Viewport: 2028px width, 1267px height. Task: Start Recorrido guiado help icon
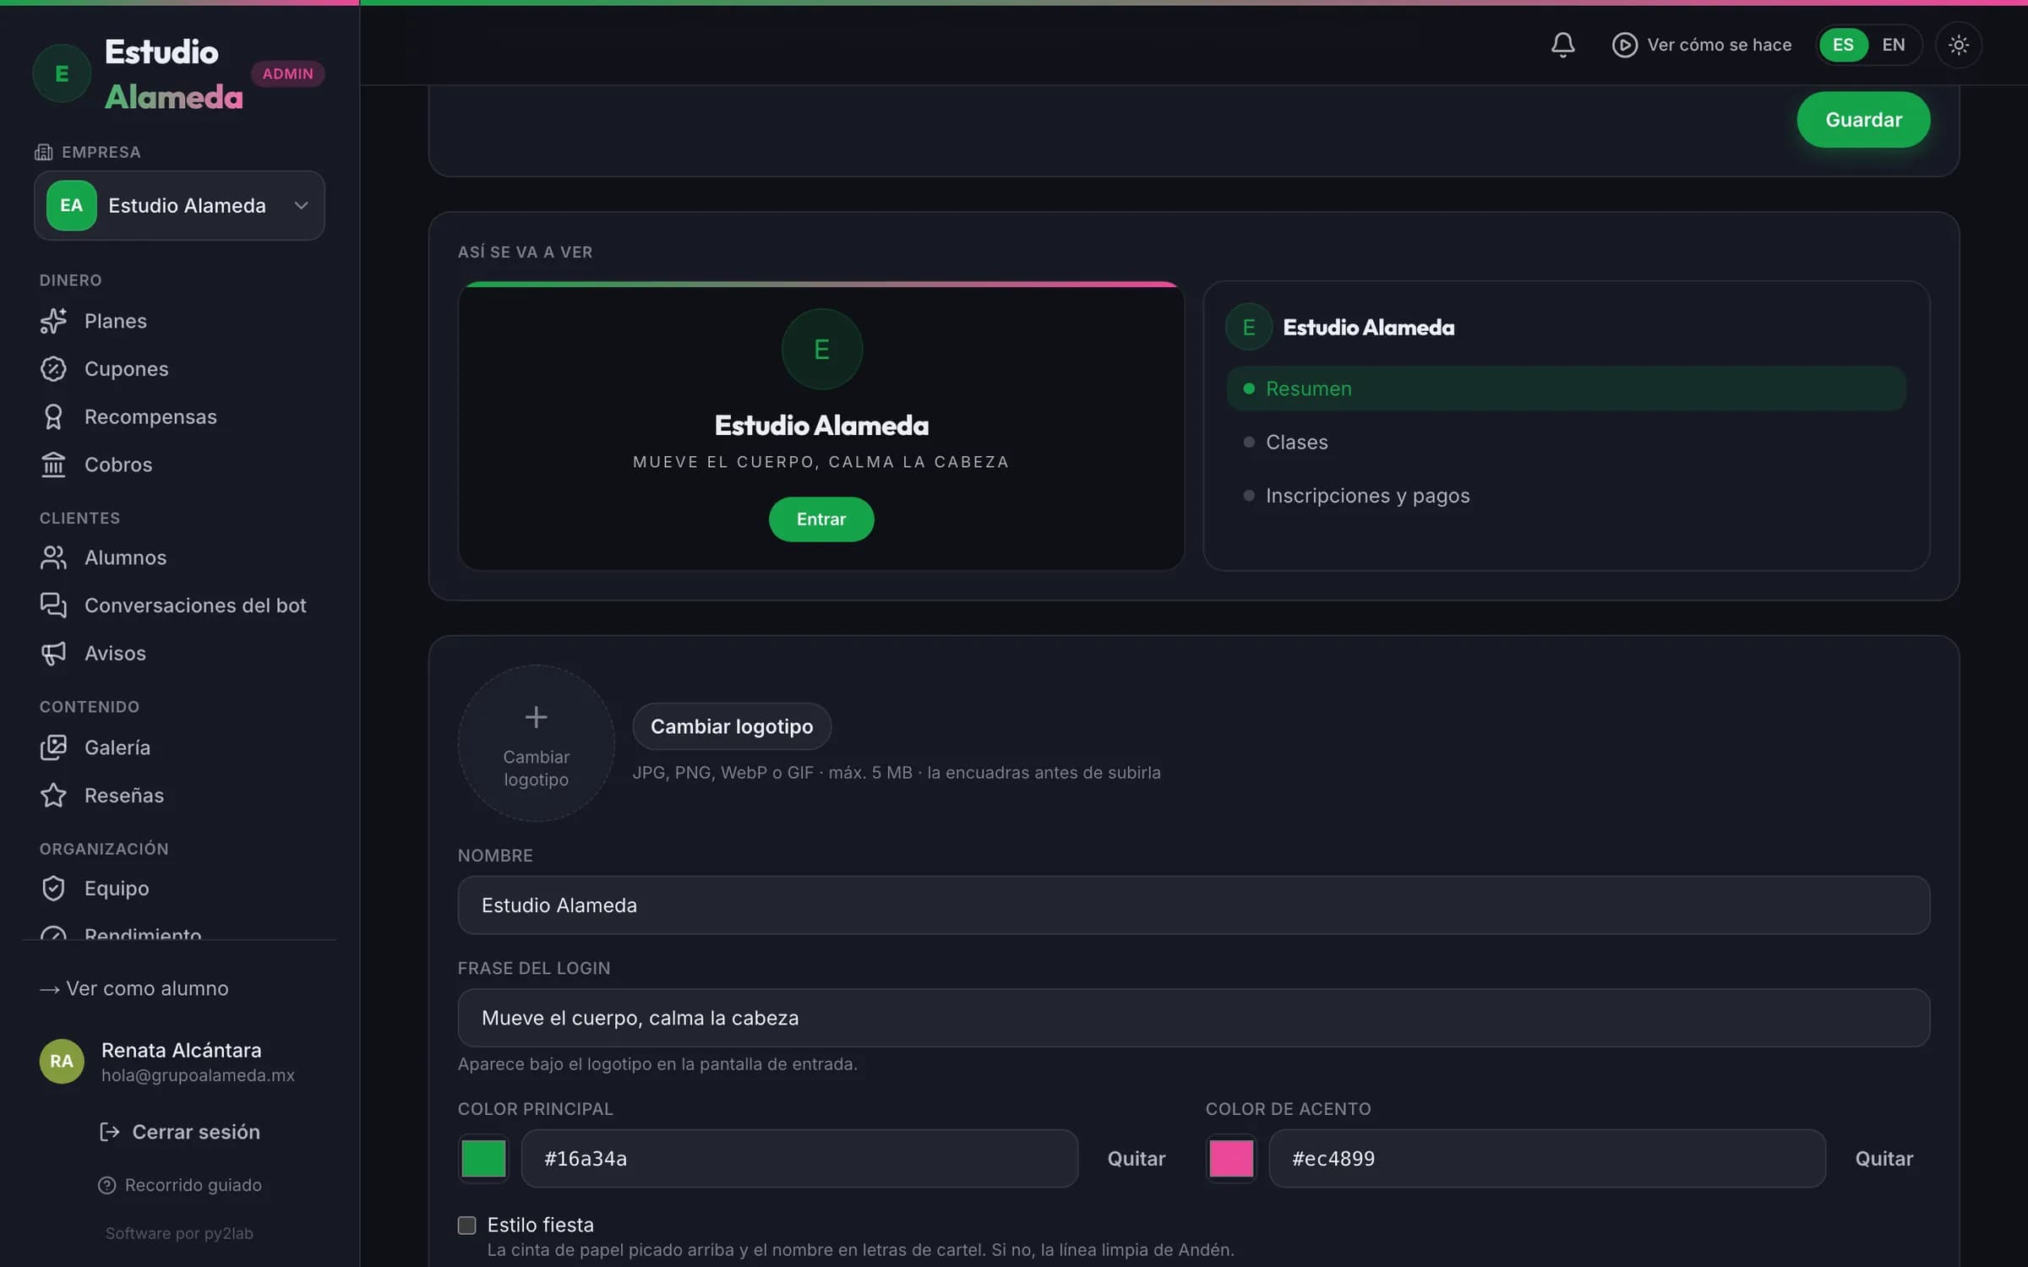click(106, 1185)
